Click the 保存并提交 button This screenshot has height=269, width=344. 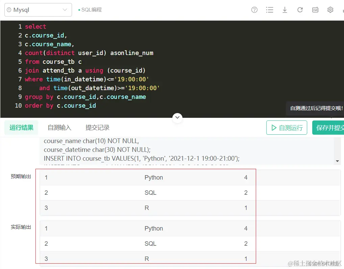click(x=328, y=128)
